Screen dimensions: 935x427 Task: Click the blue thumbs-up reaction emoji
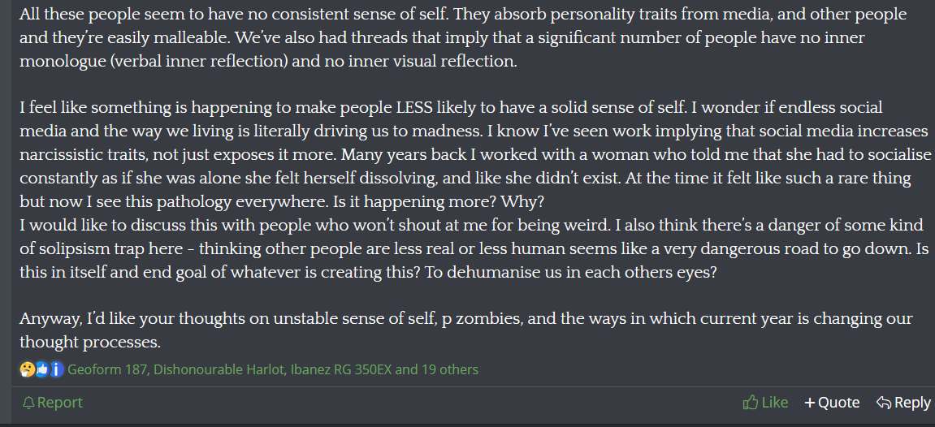[41, 370]
